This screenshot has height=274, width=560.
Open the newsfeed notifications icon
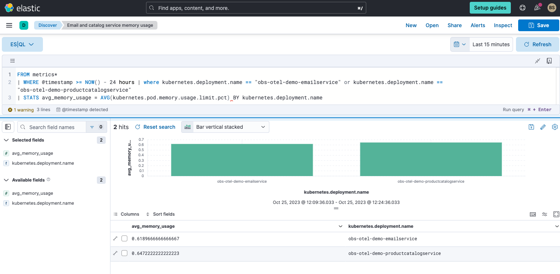537,8
